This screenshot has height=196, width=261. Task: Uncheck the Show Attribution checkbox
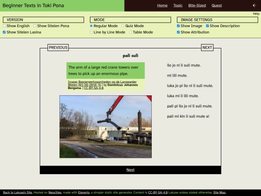pyautogui.click(x=178, y=32)
